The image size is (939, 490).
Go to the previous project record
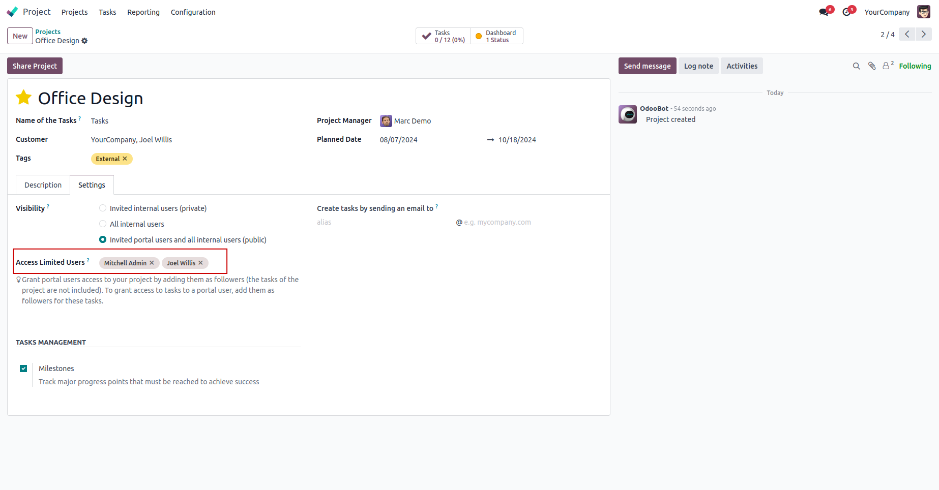907,35
